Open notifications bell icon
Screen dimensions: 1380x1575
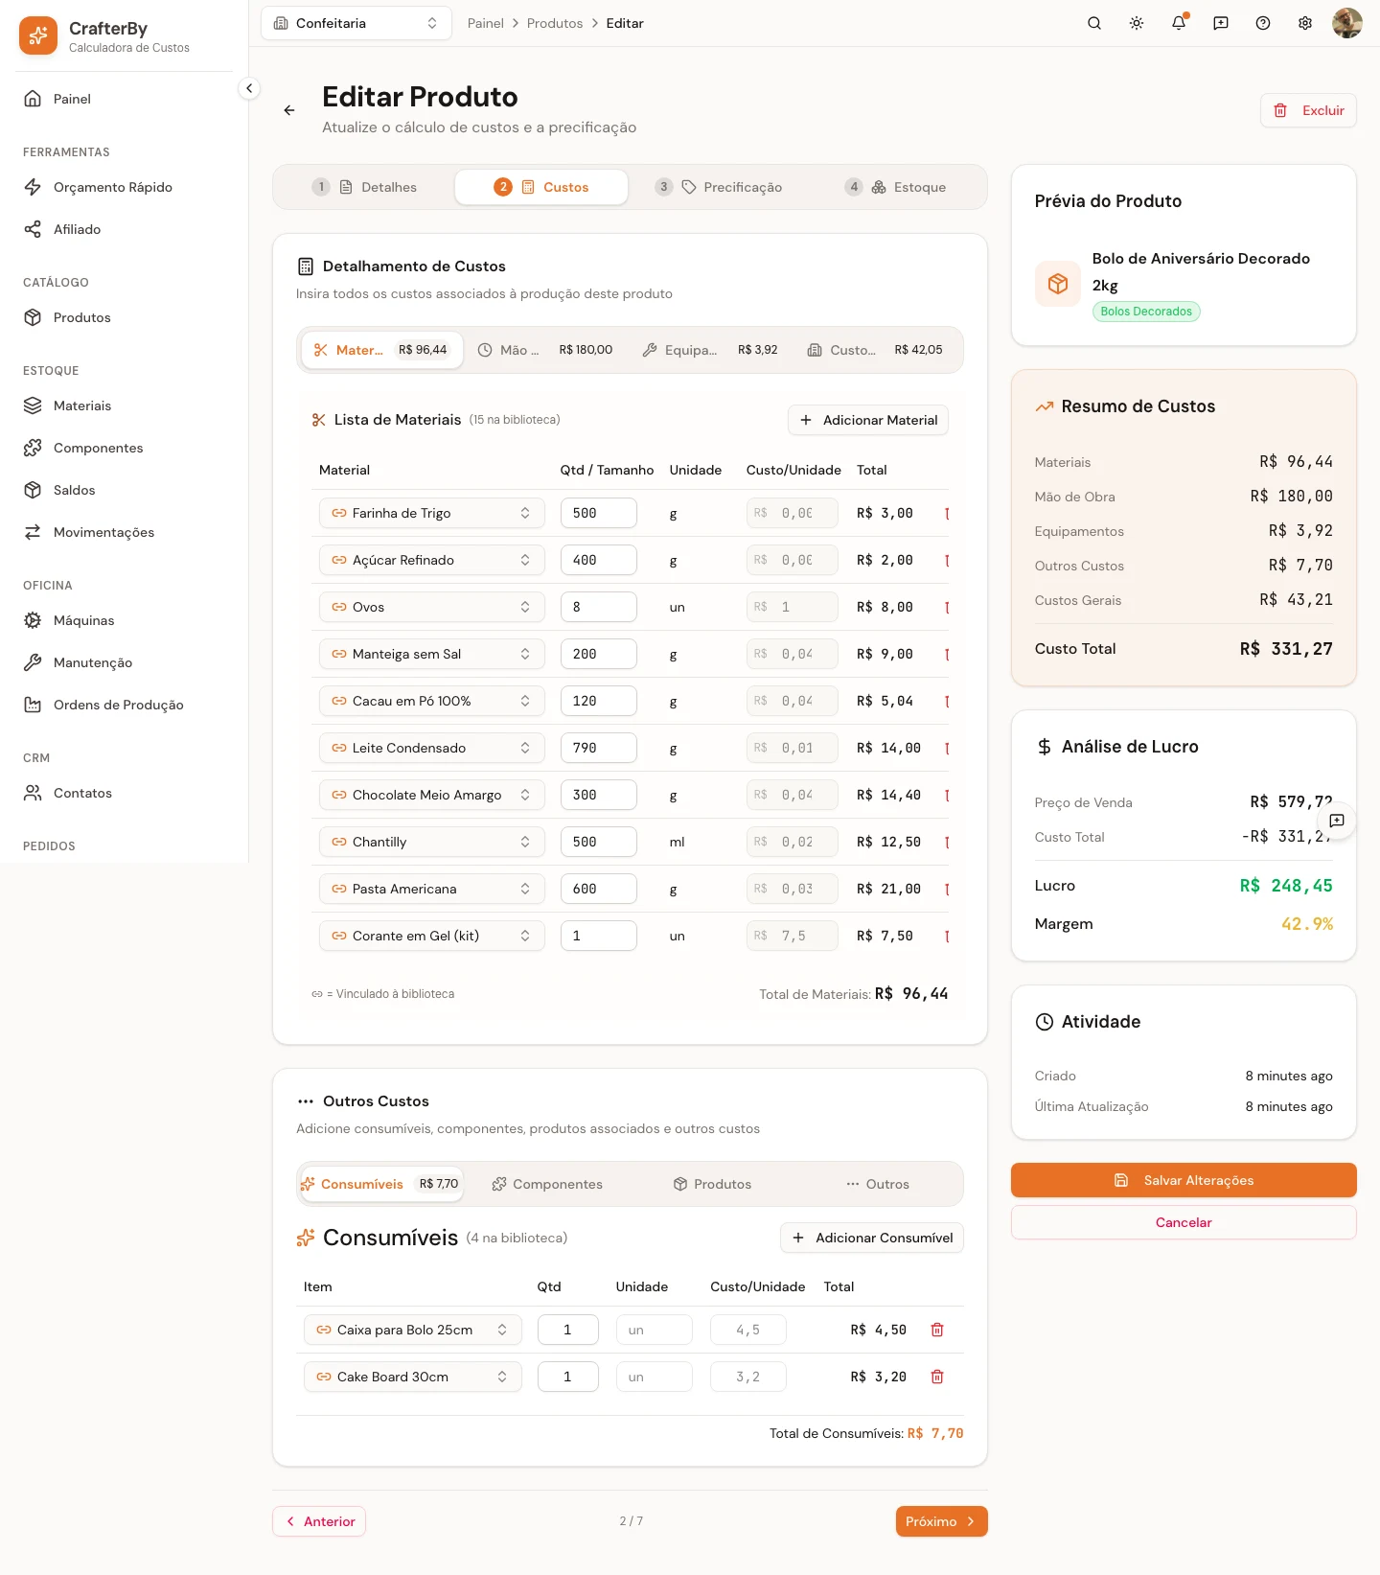tap(1179, 23)
